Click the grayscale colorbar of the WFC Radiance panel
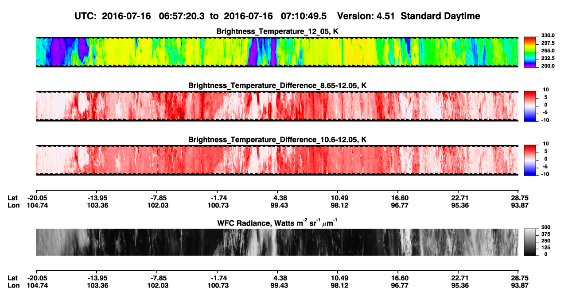Viewport: 576px width, 295px height. (x=530, y=242)
